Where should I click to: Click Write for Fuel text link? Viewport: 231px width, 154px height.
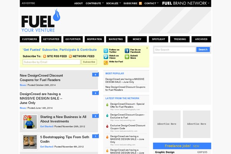pos(116,62)
